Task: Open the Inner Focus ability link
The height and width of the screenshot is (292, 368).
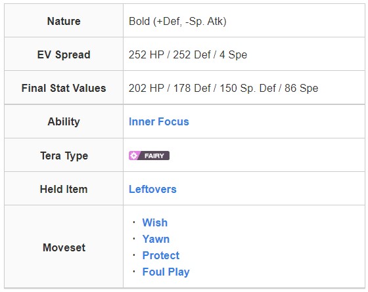Action: (158, 121)
